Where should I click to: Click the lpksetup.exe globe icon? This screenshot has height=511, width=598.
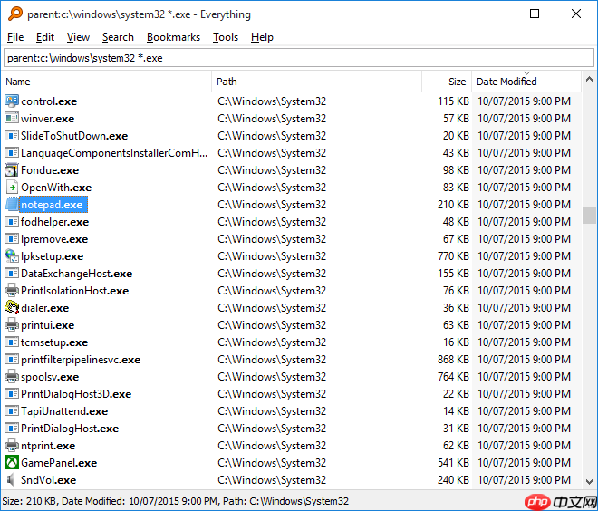(x=12, y=255)
